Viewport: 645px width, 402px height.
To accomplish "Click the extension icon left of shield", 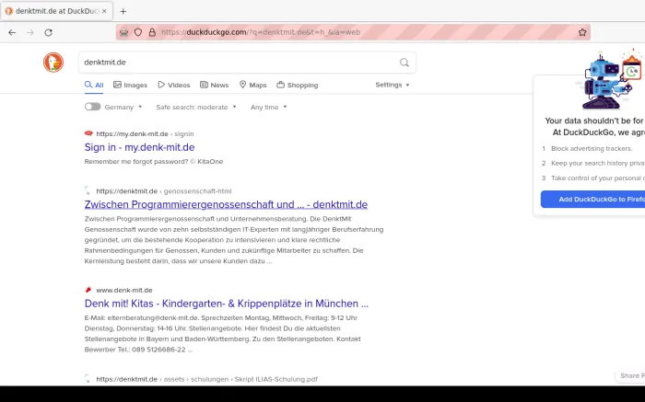I will click(123, 32).
